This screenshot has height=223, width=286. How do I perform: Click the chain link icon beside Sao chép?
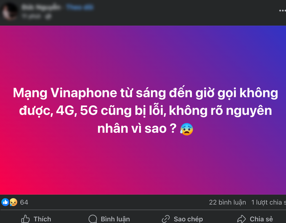click(x=166, y=219)
